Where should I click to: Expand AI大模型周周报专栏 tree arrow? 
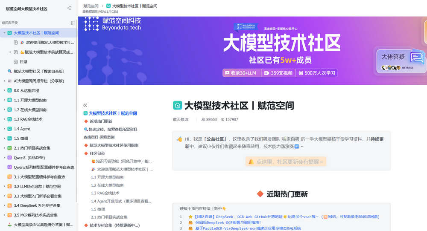pos(4,81)
